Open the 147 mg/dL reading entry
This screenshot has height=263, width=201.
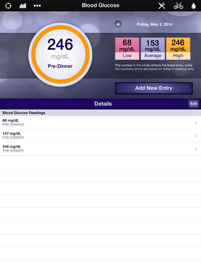click(100, 135)
